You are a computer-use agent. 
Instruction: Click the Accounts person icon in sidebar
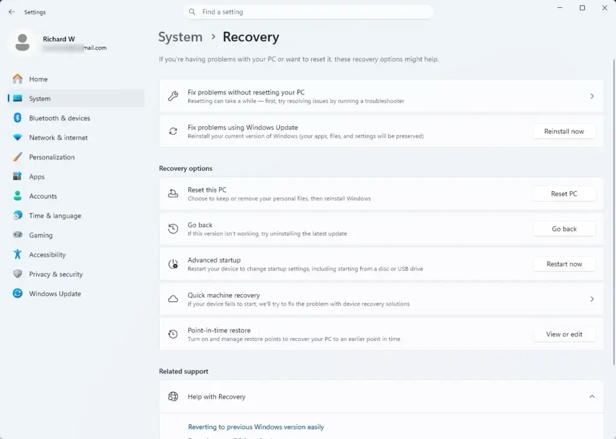click(17, 195)
